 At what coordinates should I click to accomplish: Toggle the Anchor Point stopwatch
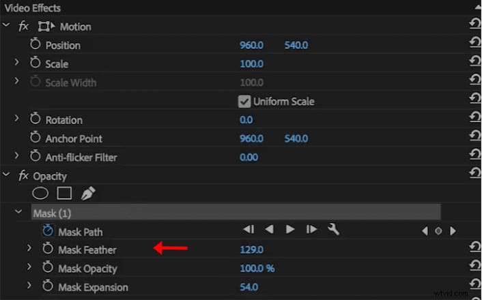[x=35, y=137]
